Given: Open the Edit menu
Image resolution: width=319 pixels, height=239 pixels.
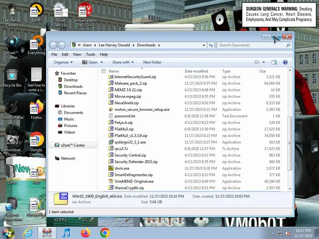Looking at the screenshot, I should [x=65, y=54].
